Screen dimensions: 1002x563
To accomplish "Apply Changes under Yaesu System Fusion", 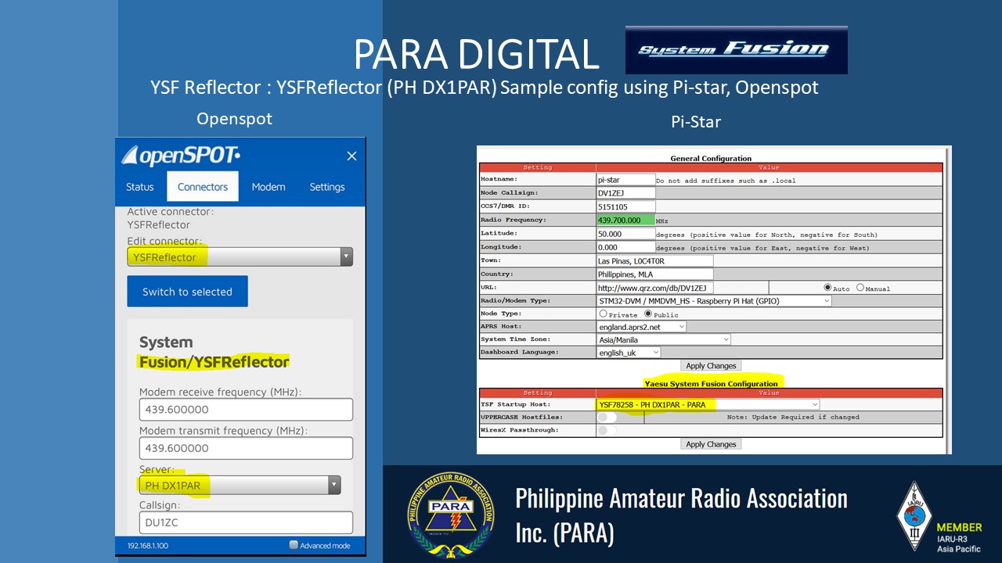I will coord(711,444).
